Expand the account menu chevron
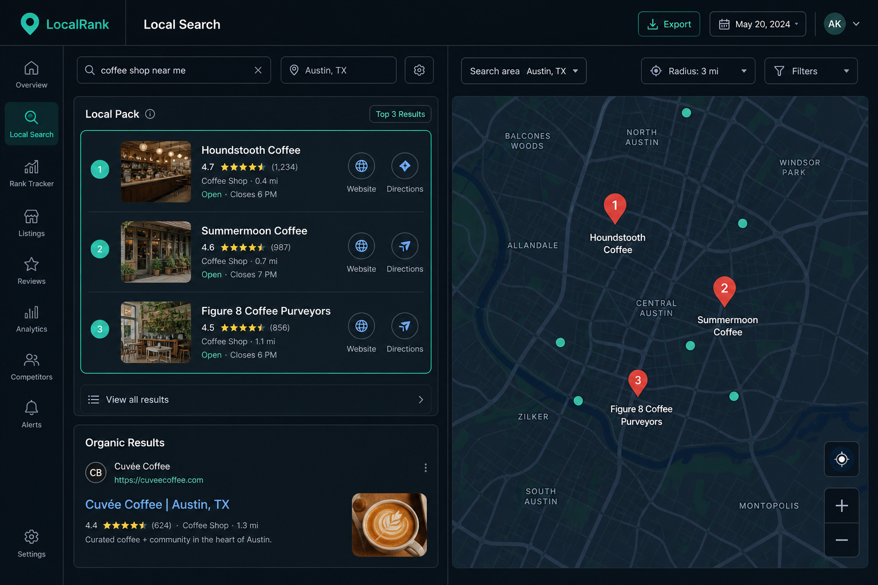 pyautogui.click(x=856, y=24)
